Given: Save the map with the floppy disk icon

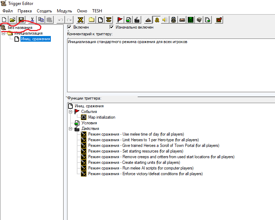Looking at the screenshot, I should pos(21,20).
